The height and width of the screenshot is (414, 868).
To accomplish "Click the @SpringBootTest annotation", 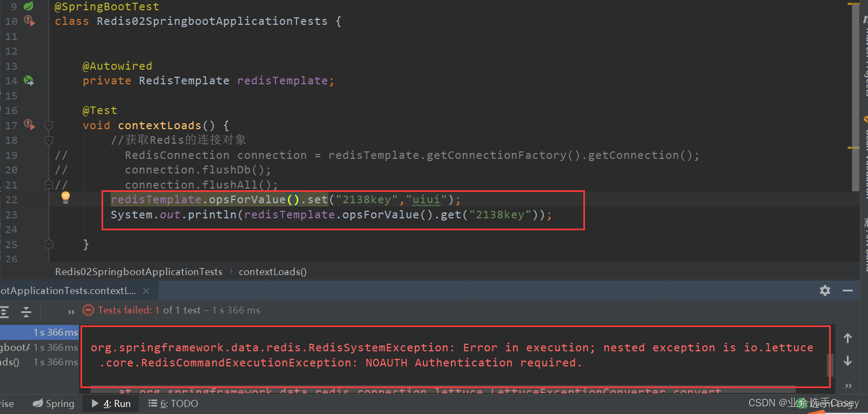I will [107, 6].
